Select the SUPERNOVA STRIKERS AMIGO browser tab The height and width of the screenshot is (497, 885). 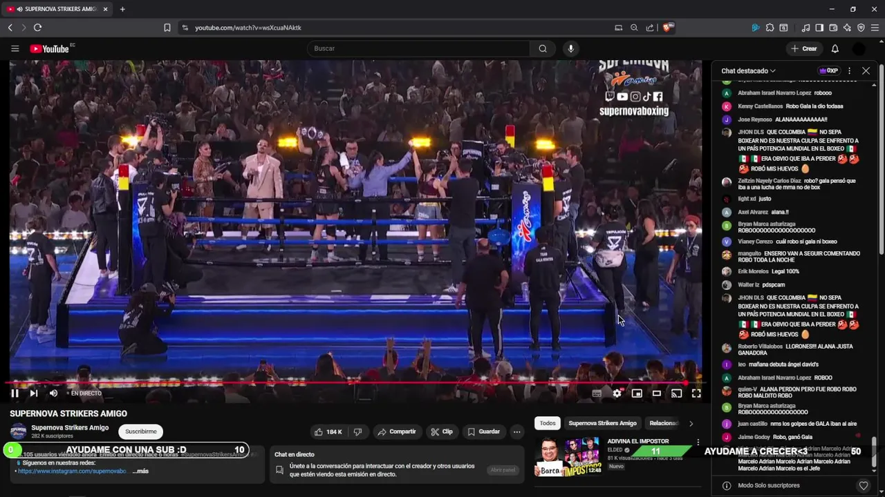[57, 9]
